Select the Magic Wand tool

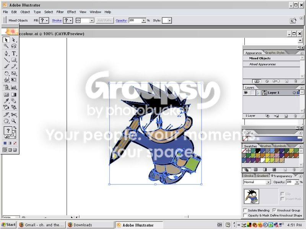(6, 46)
